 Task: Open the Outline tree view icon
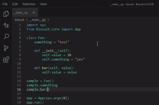(x=6, y=25)
